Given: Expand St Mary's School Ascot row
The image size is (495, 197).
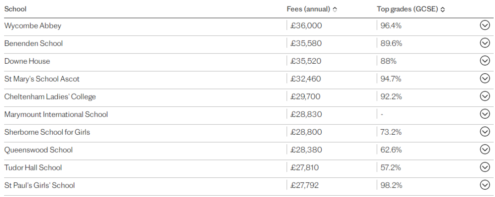Looking at the screenshot, I should pos(484,78).
